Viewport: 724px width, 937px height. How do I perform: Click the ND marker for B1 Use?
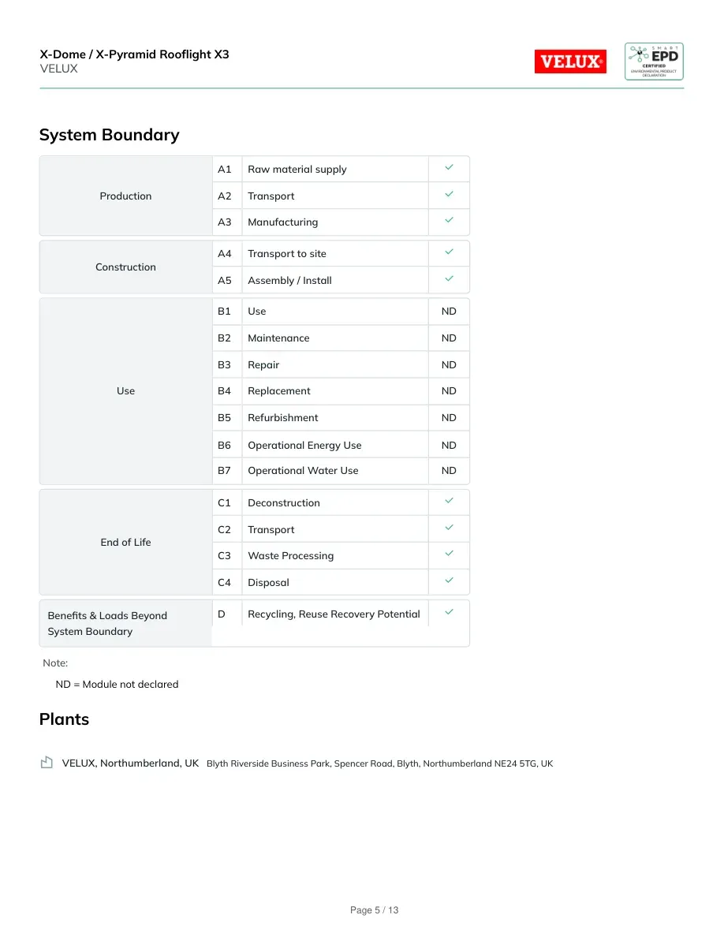[x=449, y=312]
